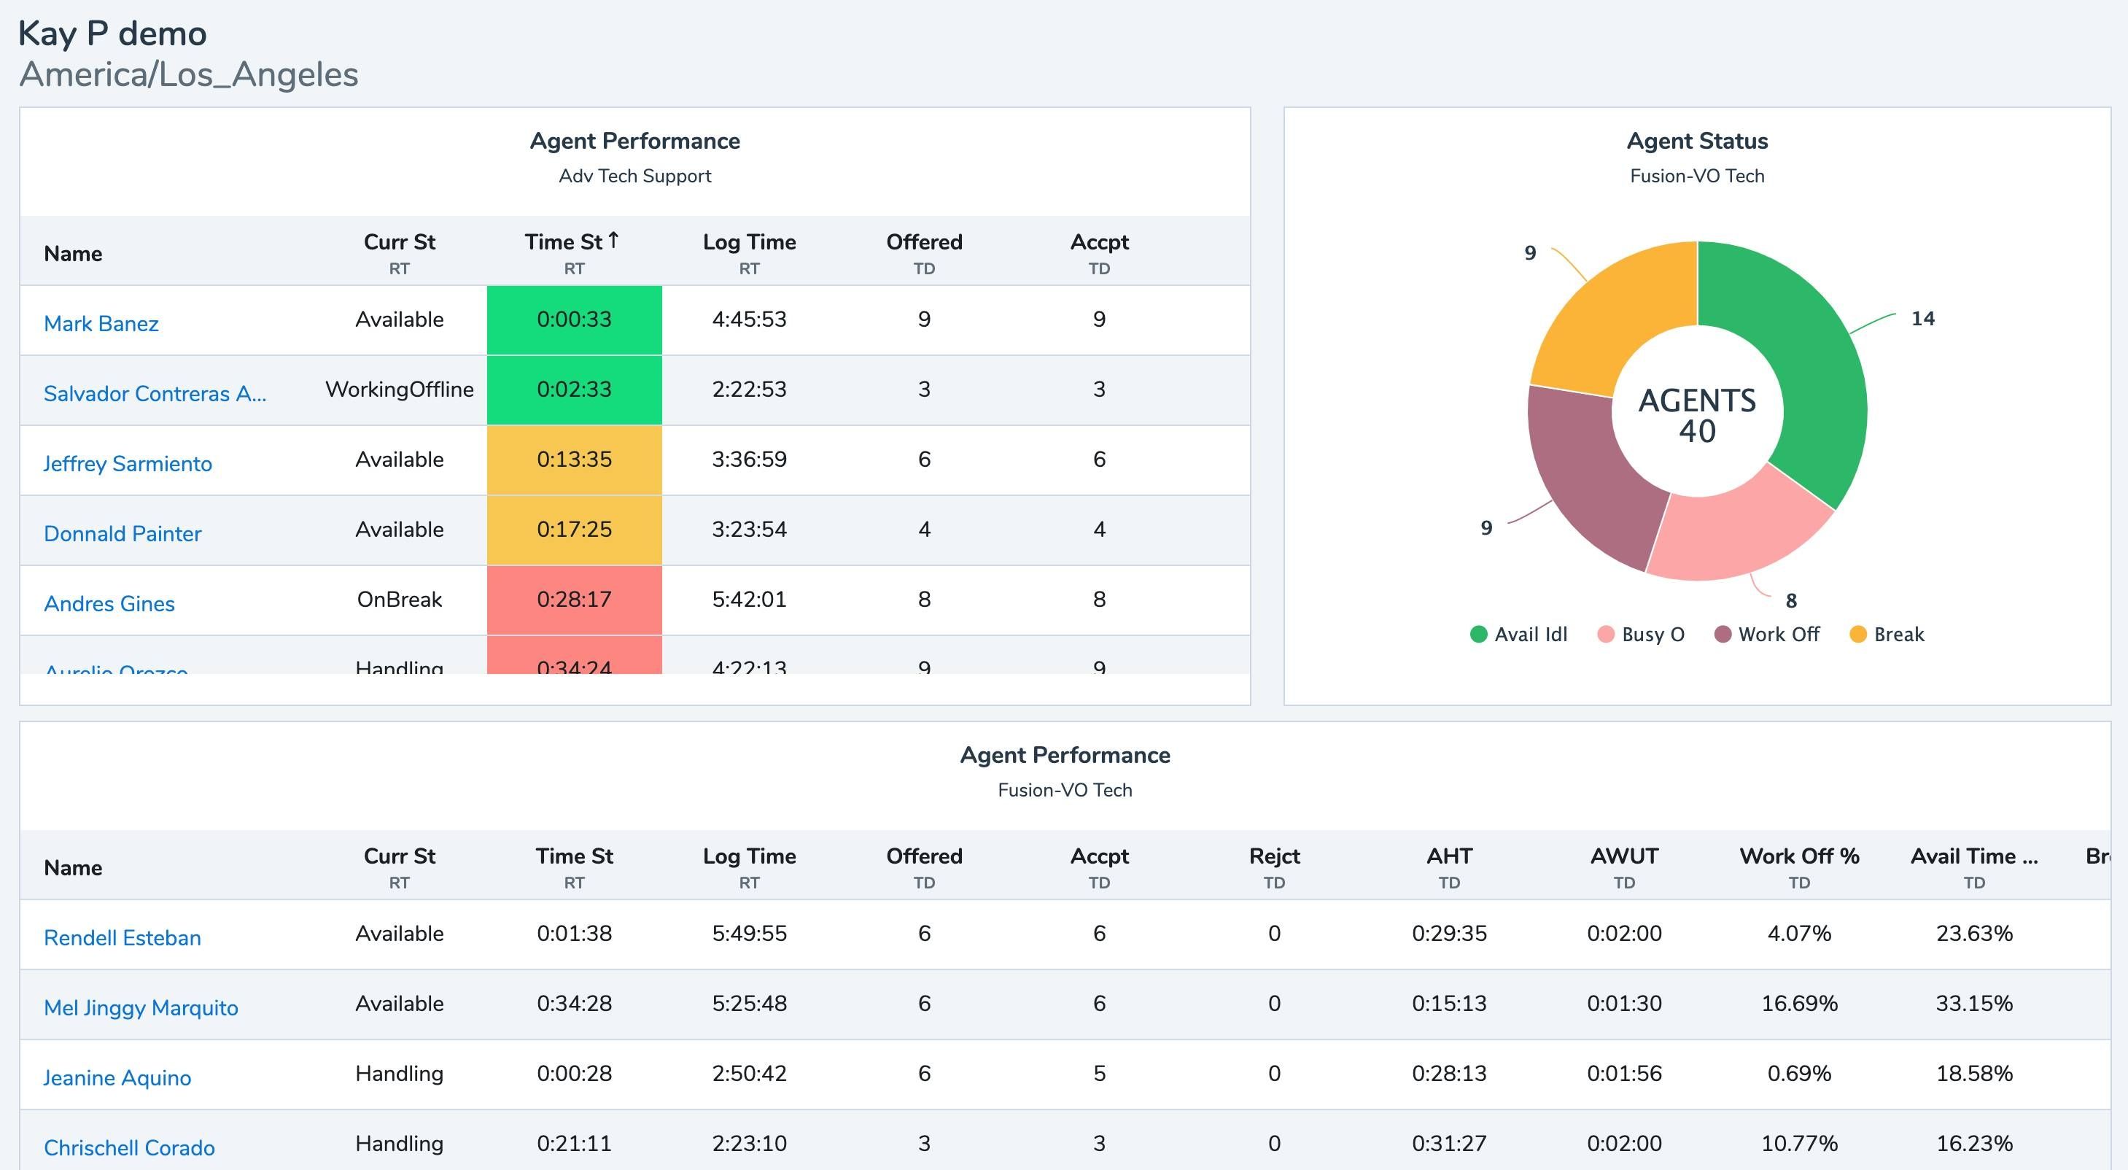Click America/Los_Angeles timezone label
Screen dimensions: 2128x1170
point(188,74)
